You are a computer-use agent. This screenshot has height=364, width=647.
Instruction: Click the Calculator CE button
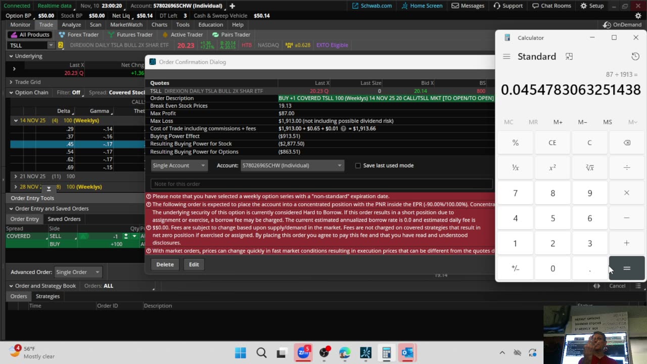pyautogui.click(x=552, y=143)
